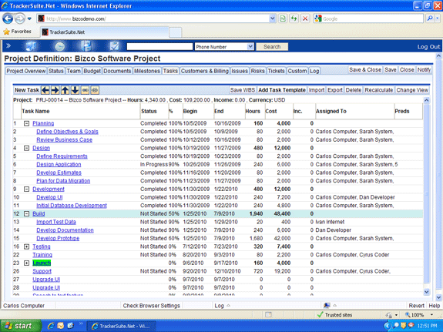The height and width of the screenshot is (332, 443).
Task: Switch to the Risks tab
Action: (257, 71)
